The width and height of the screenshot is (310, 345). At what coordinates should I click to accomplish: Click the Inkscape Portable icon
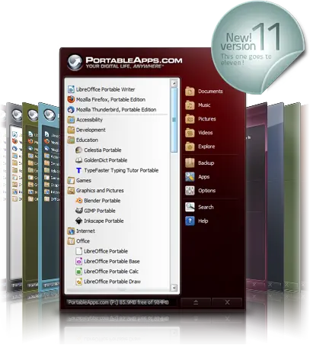click(x=79, y=221)
